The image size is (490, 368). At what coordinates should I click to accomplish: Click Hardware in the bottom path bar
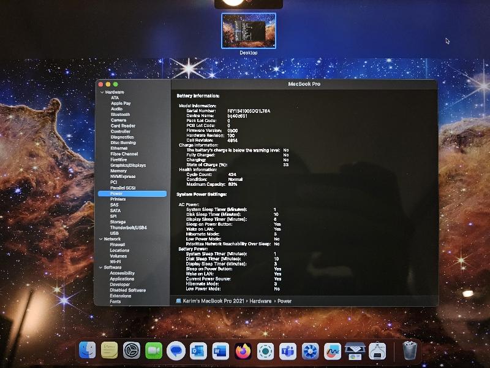click(x=260, y=301)
